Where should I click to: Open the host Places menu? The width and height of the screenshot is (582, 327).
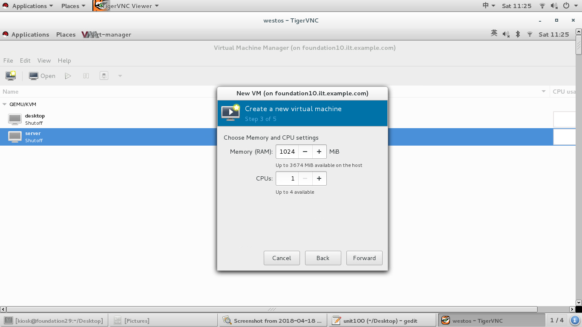click(73, 6)
